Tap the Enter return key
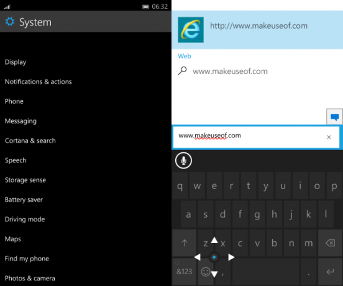This screenshot has height=286, width=343. click(330, 272)
